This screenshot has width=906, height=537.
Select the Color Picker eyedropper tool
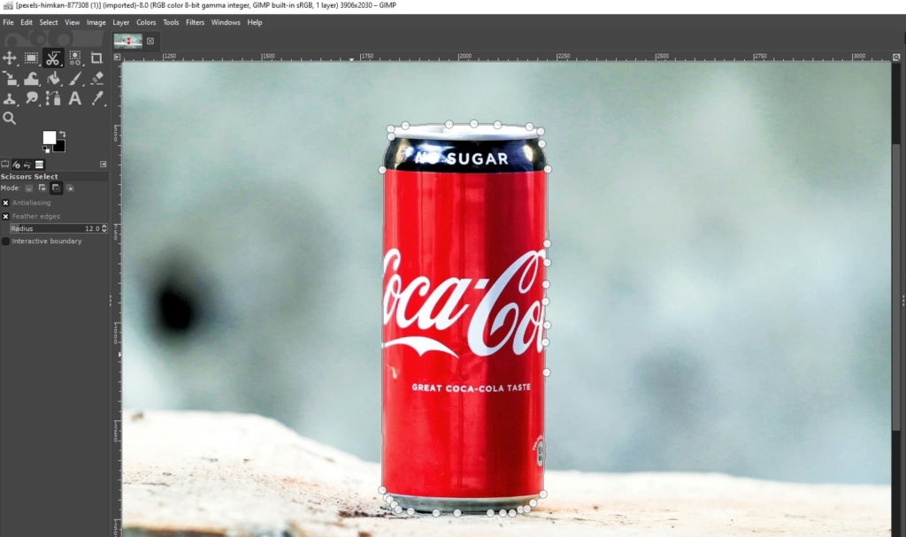point(96,99)
